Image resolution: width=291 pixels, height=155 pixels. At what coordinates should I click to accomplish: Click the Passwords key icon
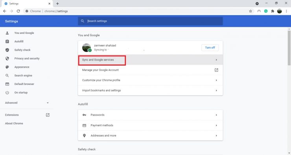click(84, 115)
